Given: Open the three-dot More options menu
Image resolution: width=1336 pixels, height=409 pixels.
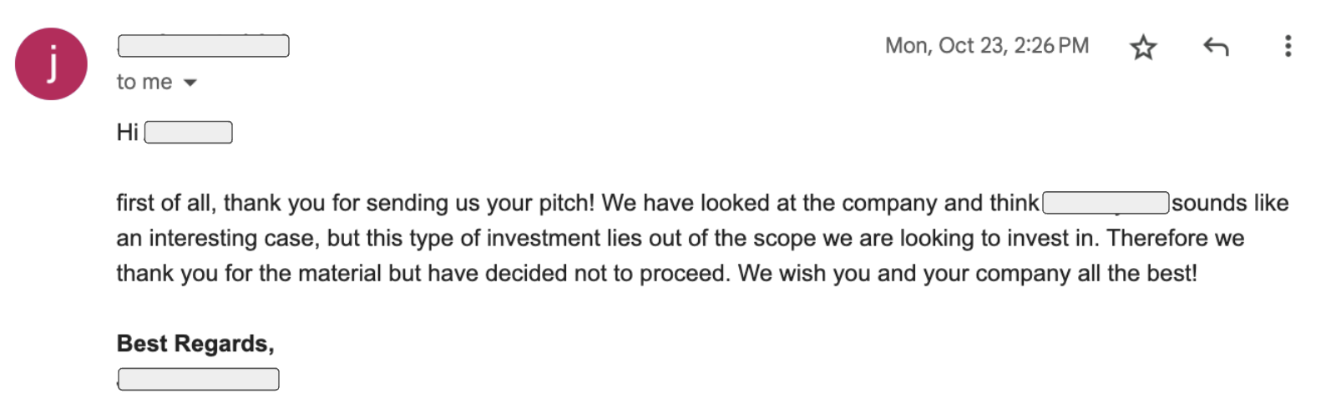Looking at the screenshot, I should 1288,46.
